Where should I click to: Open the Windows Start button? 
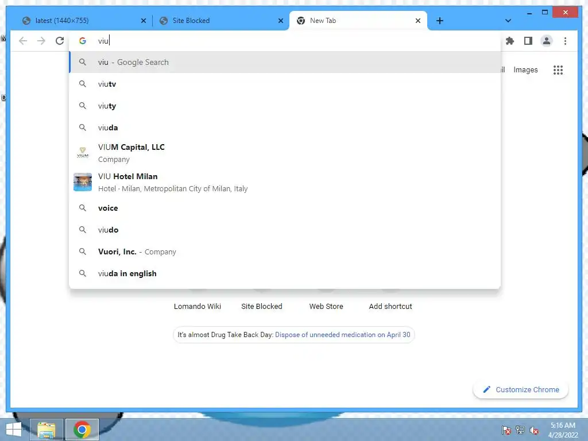[14, 430]
